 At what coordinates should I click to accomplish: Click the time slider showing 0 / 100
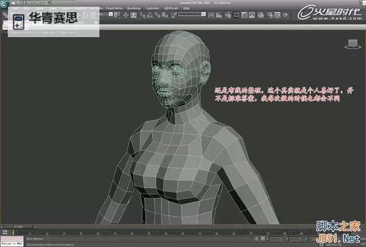[19, 226]
